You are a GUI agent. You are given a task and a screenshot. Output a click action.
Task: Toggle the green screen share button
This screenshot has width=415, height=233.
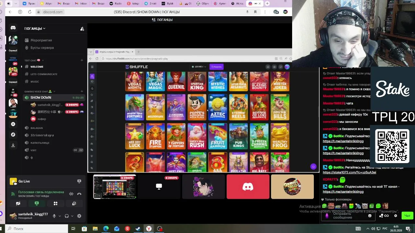pyautogui.click(x=37, y=204)
